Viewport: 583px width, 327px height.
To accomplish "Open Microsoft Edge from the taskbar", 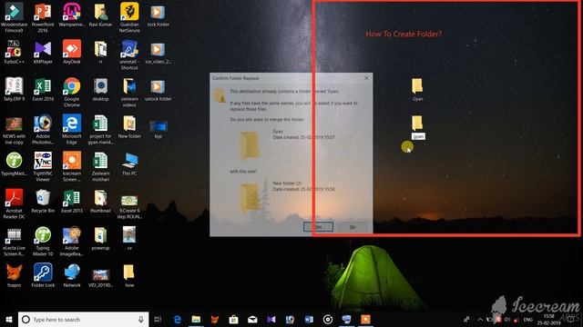I will pos(178,319).
